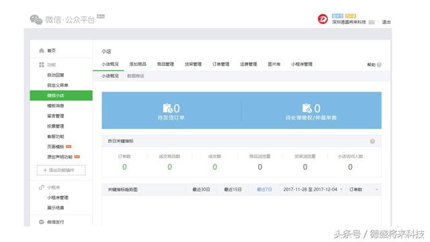
Task: Click the 小店访问人数 value 0
Action: (350, 167)
